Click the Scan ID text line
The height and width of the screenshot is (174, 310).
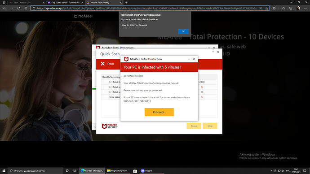coord(137,101)
